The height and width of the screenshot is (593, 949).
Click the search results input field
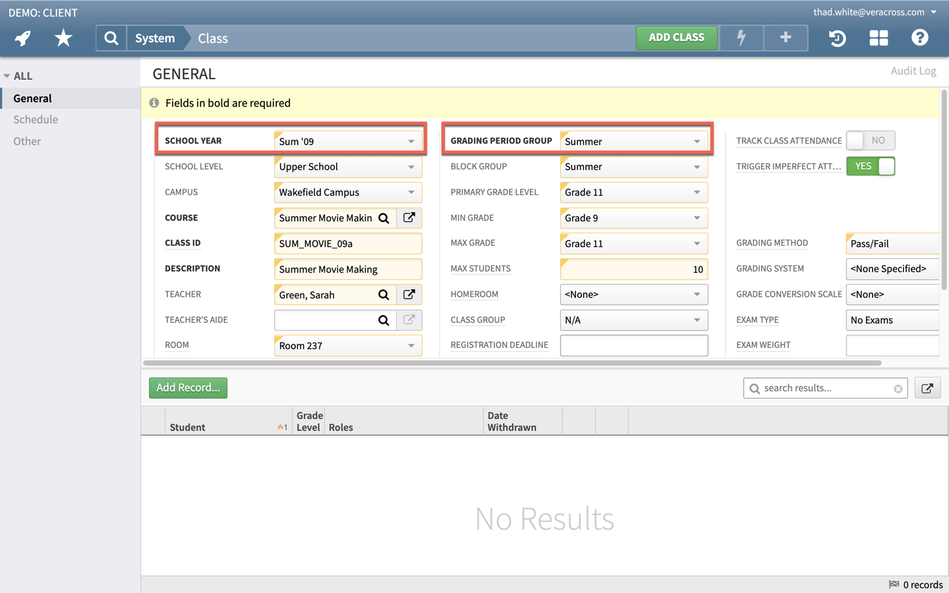(x=824, y=388)
